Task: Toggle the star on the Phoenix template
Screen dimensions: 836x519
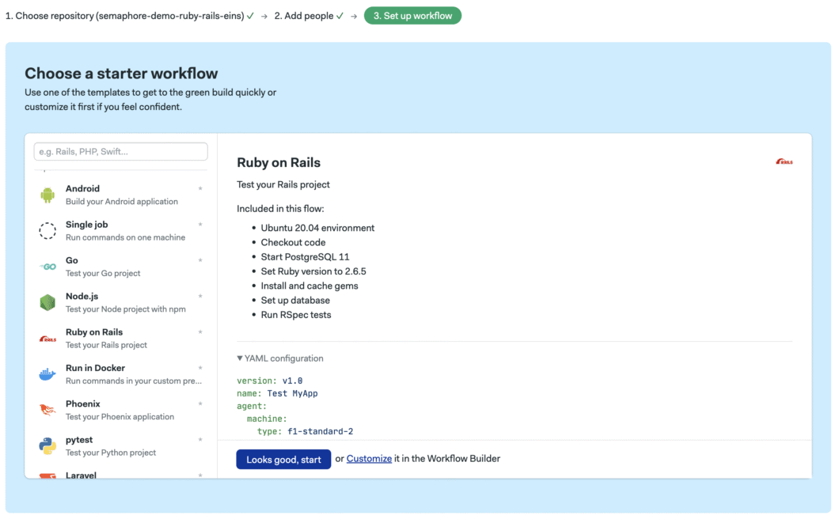Action: pyautogui.click(x=200, y=403)
